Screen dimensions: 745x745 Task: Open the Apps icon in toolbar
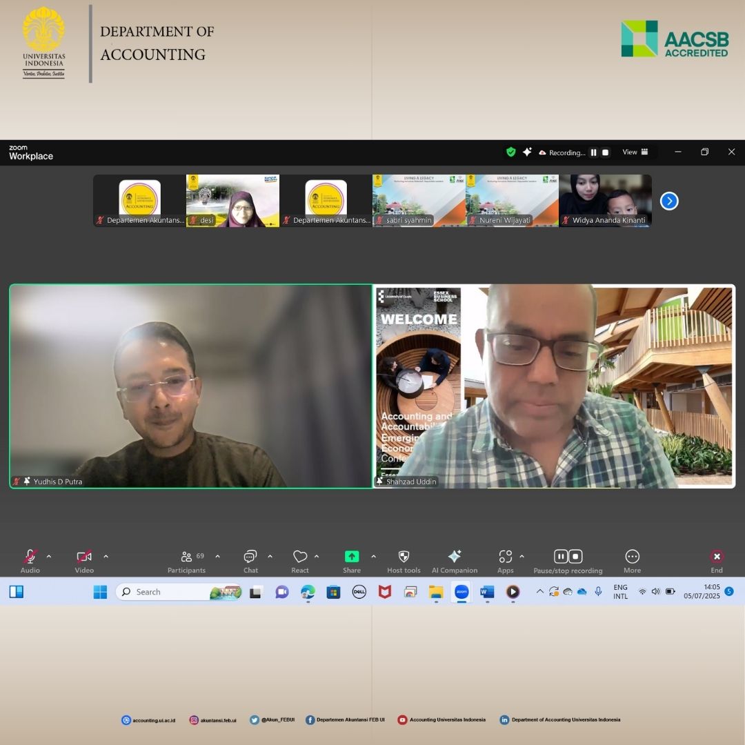coord(506,557)
